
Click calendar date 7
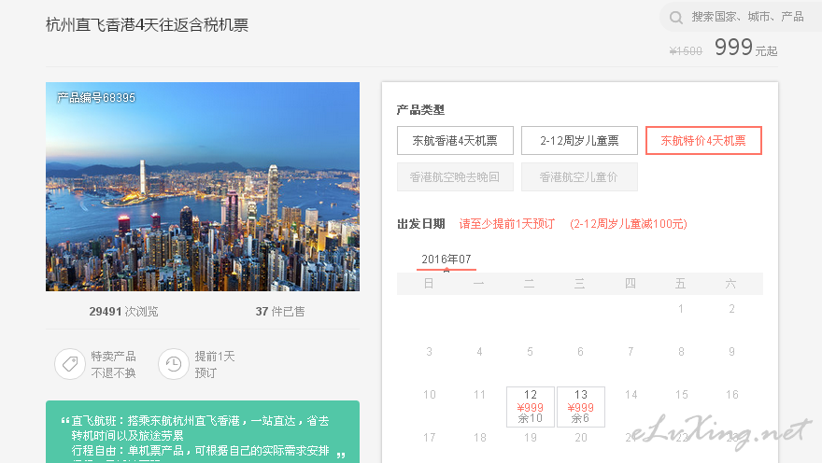(631, 352)
